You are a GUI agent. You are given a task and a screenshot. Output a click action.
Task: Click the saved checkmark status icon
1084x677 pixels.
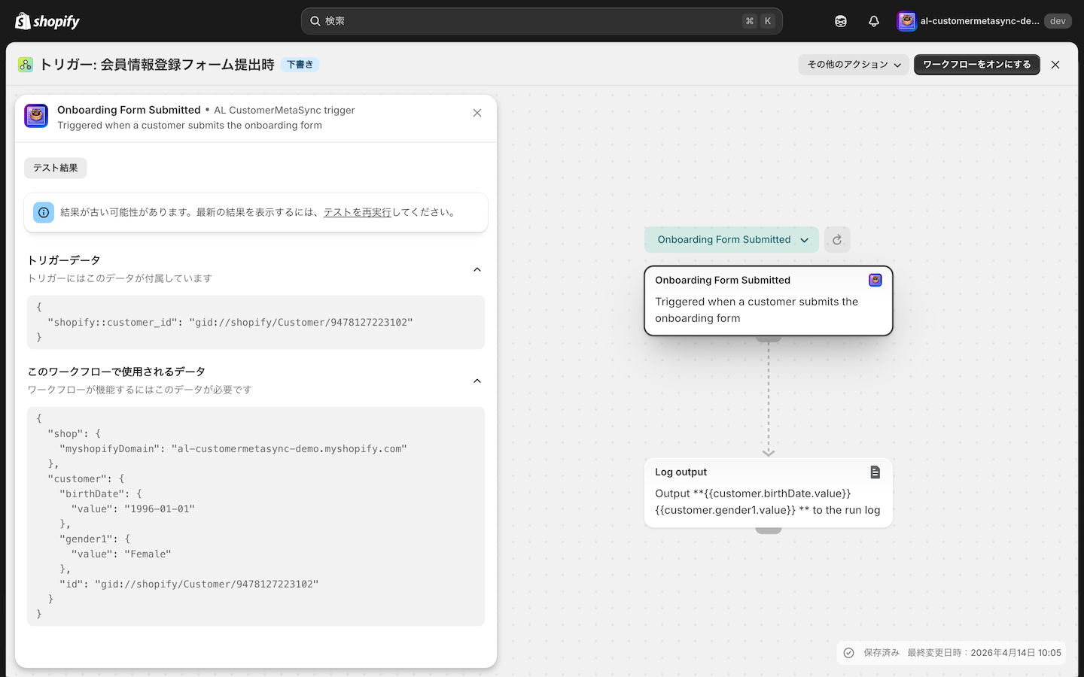(849, 653)
